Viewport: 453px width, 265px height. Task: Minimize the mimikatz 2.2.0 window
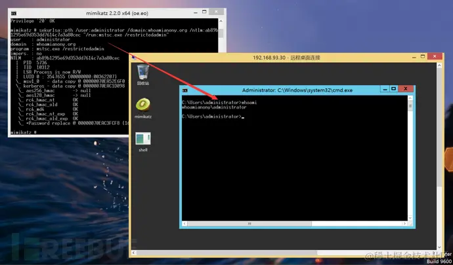[x=196, y=12]
